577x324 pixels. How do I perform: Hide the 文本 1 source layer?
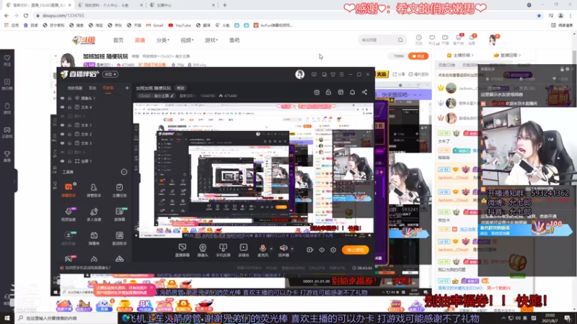pos(62,125)
